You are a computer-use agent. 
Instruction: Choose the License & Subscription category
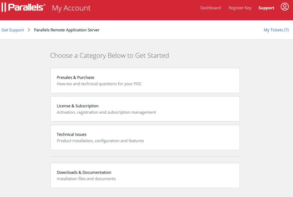click(x=145, y=109)
